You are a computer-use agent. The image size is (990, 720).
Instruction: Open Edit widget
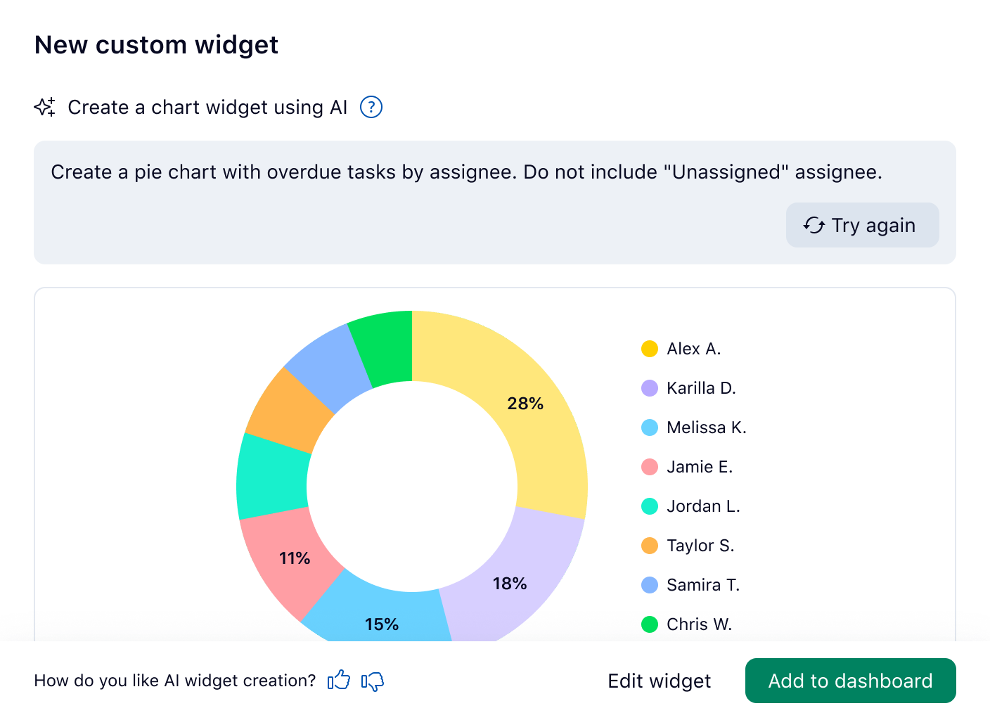click(x=658, y=681)
